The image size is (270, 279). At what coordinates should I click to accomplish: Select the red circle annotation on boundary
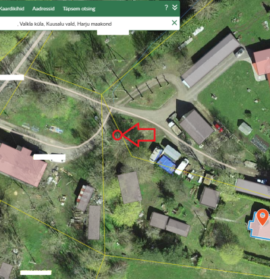click(x=117, y=135)
